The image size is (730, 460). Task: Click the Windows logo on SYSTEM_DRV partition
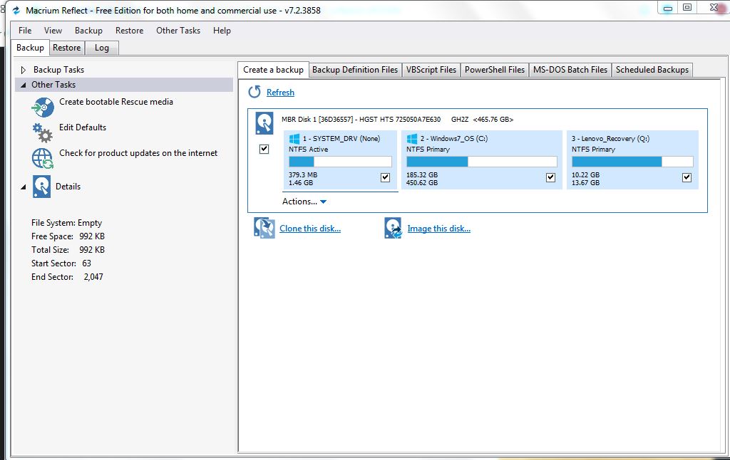294,139
